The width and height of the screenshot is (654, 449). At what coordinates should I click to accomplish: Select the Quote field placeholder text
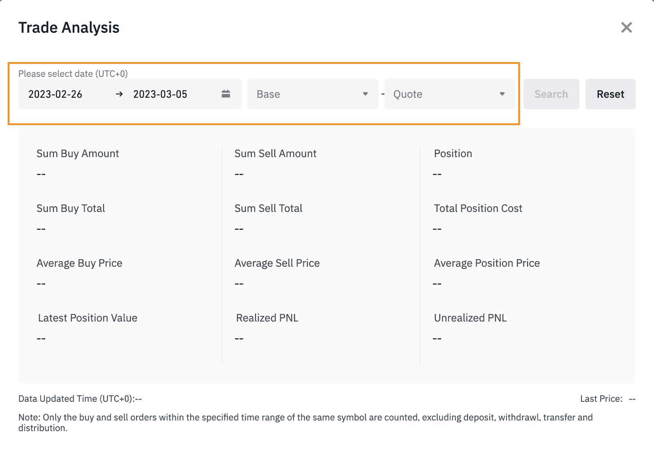(x=408, y=94)
